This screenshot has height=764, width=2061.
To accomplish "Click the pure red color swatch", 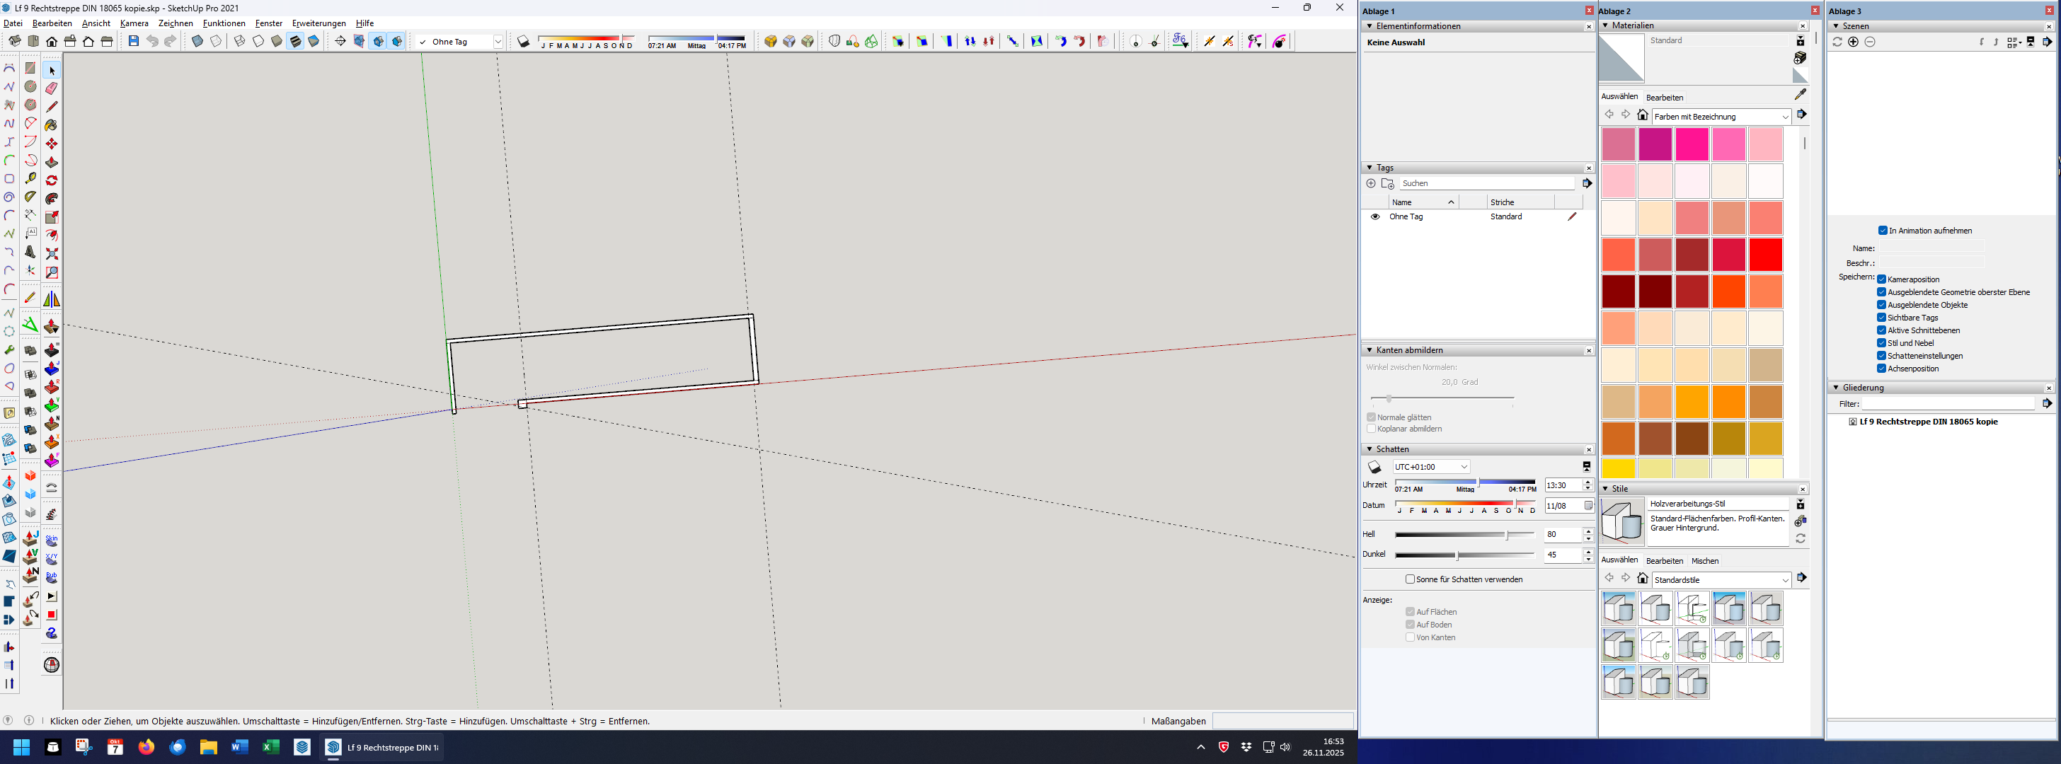I will (1765, 255).
